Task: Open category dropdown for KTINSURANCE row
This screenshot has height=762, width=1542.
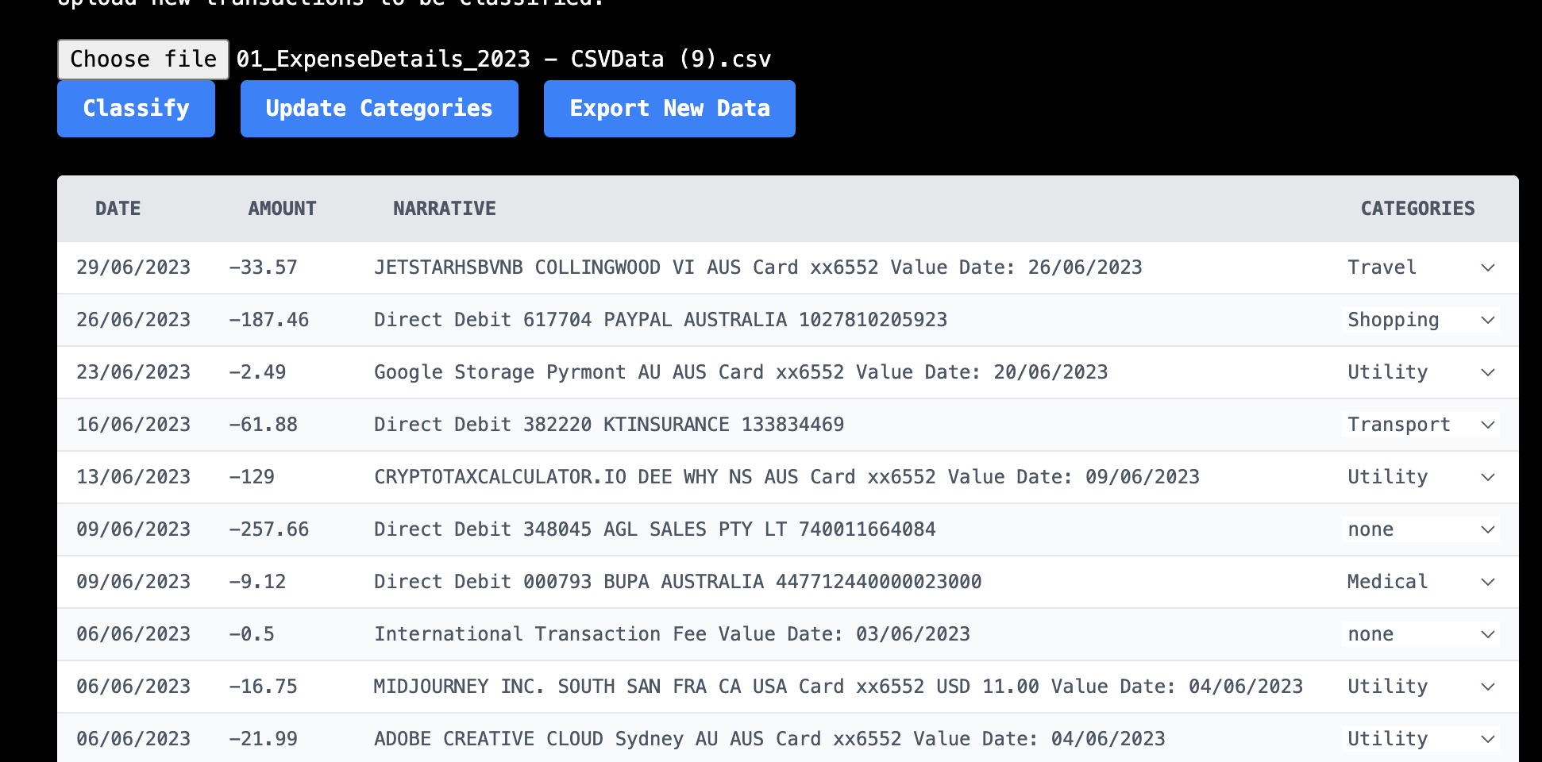Action: pos(1421,425)
